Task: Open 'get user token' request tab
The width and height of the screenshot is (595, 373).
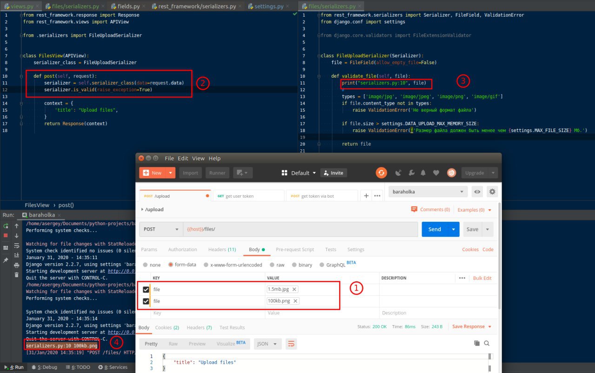Action: coord(248,196)
